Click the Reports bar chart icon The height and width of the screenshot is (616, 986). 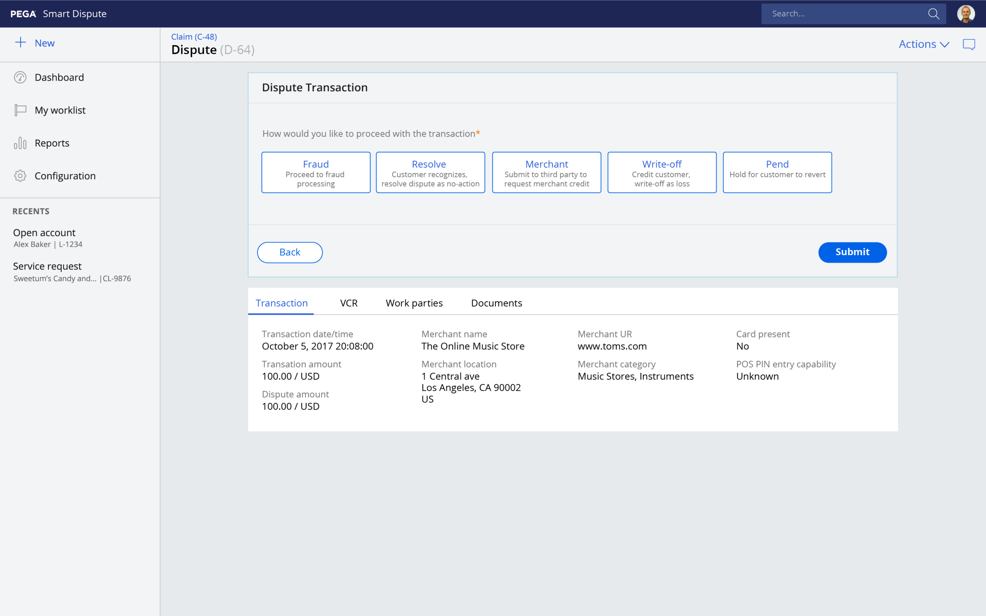20,143
